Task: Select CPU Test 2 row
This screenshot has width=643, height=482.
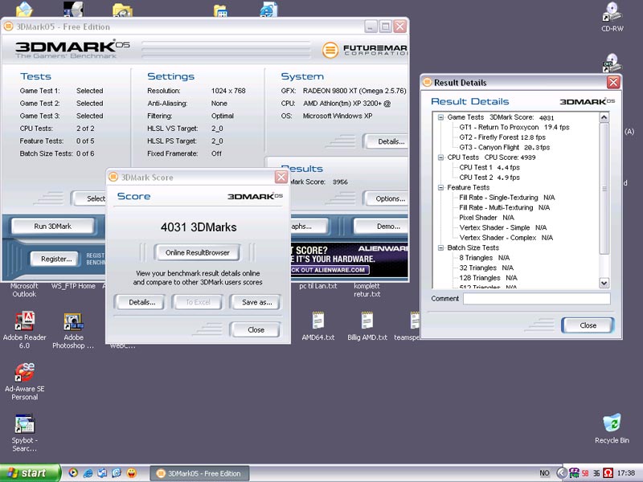Action: pyautogui.click(x=489, y=178)
